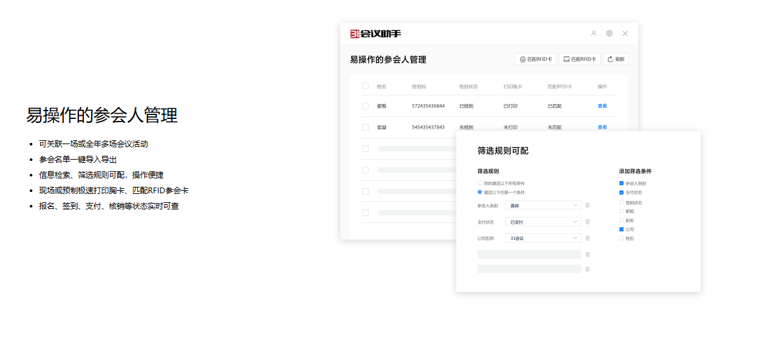Tick the 姓名 filter condition checkbox
The image size is (767, 351).
tap(621, 238)
